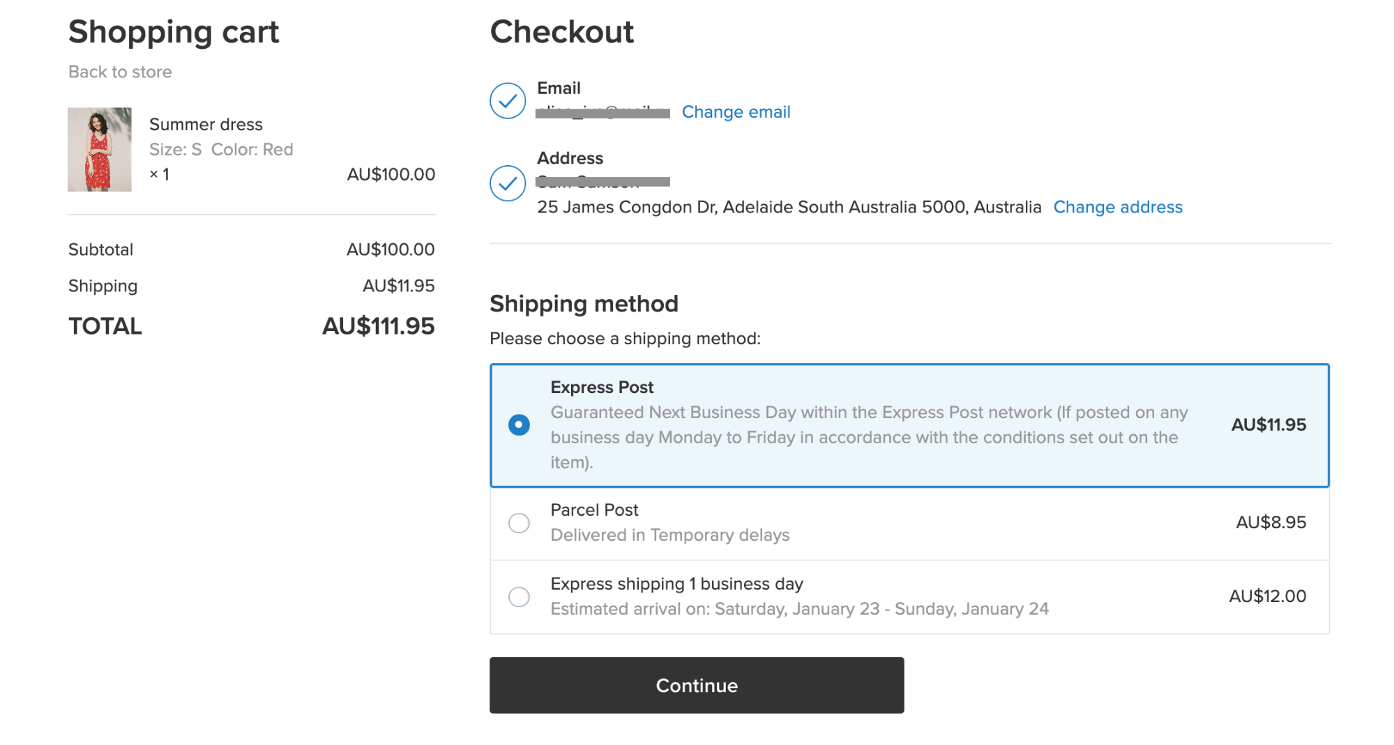
Task: Click the AU$12.00 express shipping price
Action: click(x=1266, y=597)
